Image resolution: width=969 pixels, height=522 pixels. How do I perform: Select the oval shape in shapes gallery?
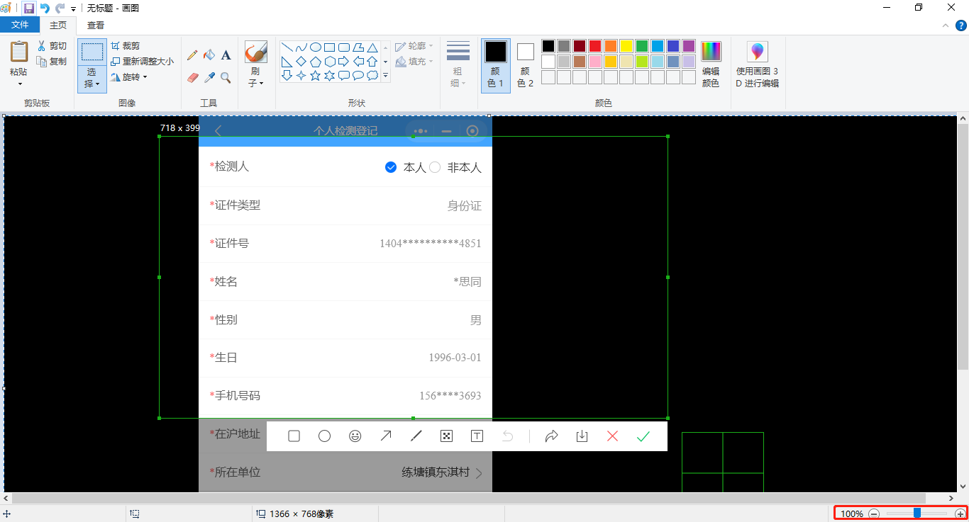click(x=316, y=47)
